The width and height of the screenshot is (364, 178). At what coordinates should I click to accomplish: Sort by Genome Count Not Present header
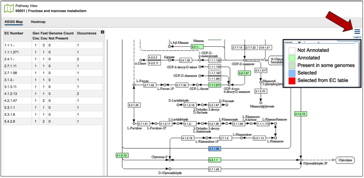[62, 36]
